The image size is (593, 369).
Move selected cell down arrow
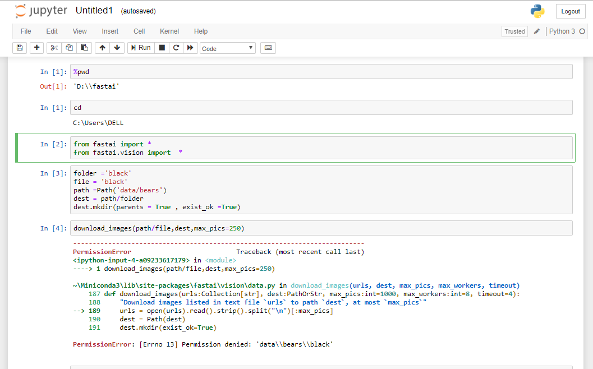117,48
